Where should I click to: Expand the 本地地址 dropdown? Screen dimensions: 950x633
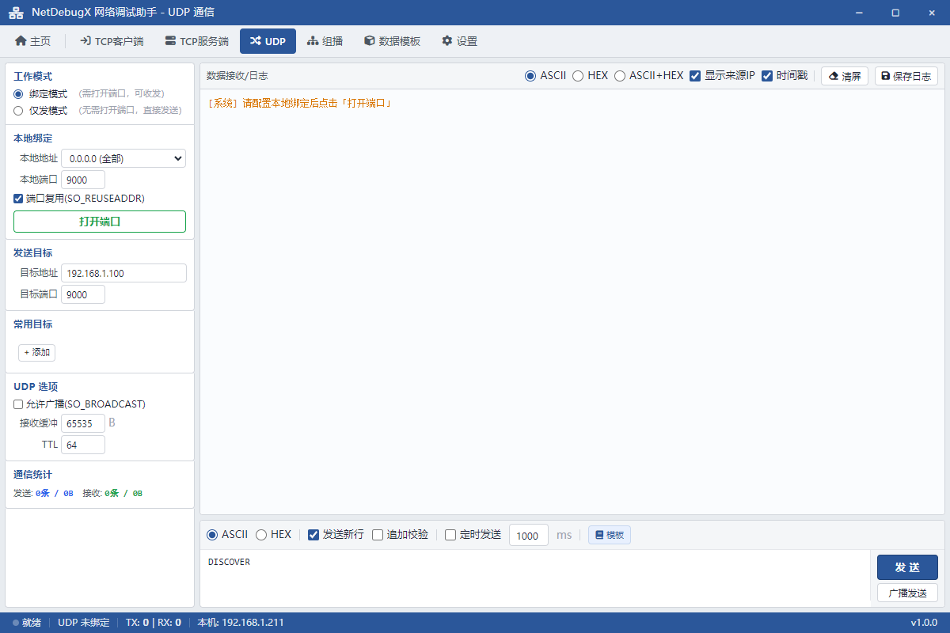(123, 158)
